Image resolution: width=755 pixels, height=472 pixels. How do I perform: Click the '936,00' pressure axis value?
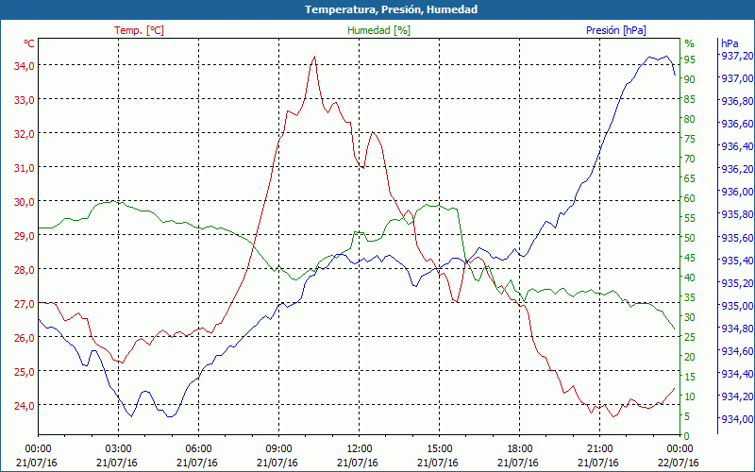[737, 193]
